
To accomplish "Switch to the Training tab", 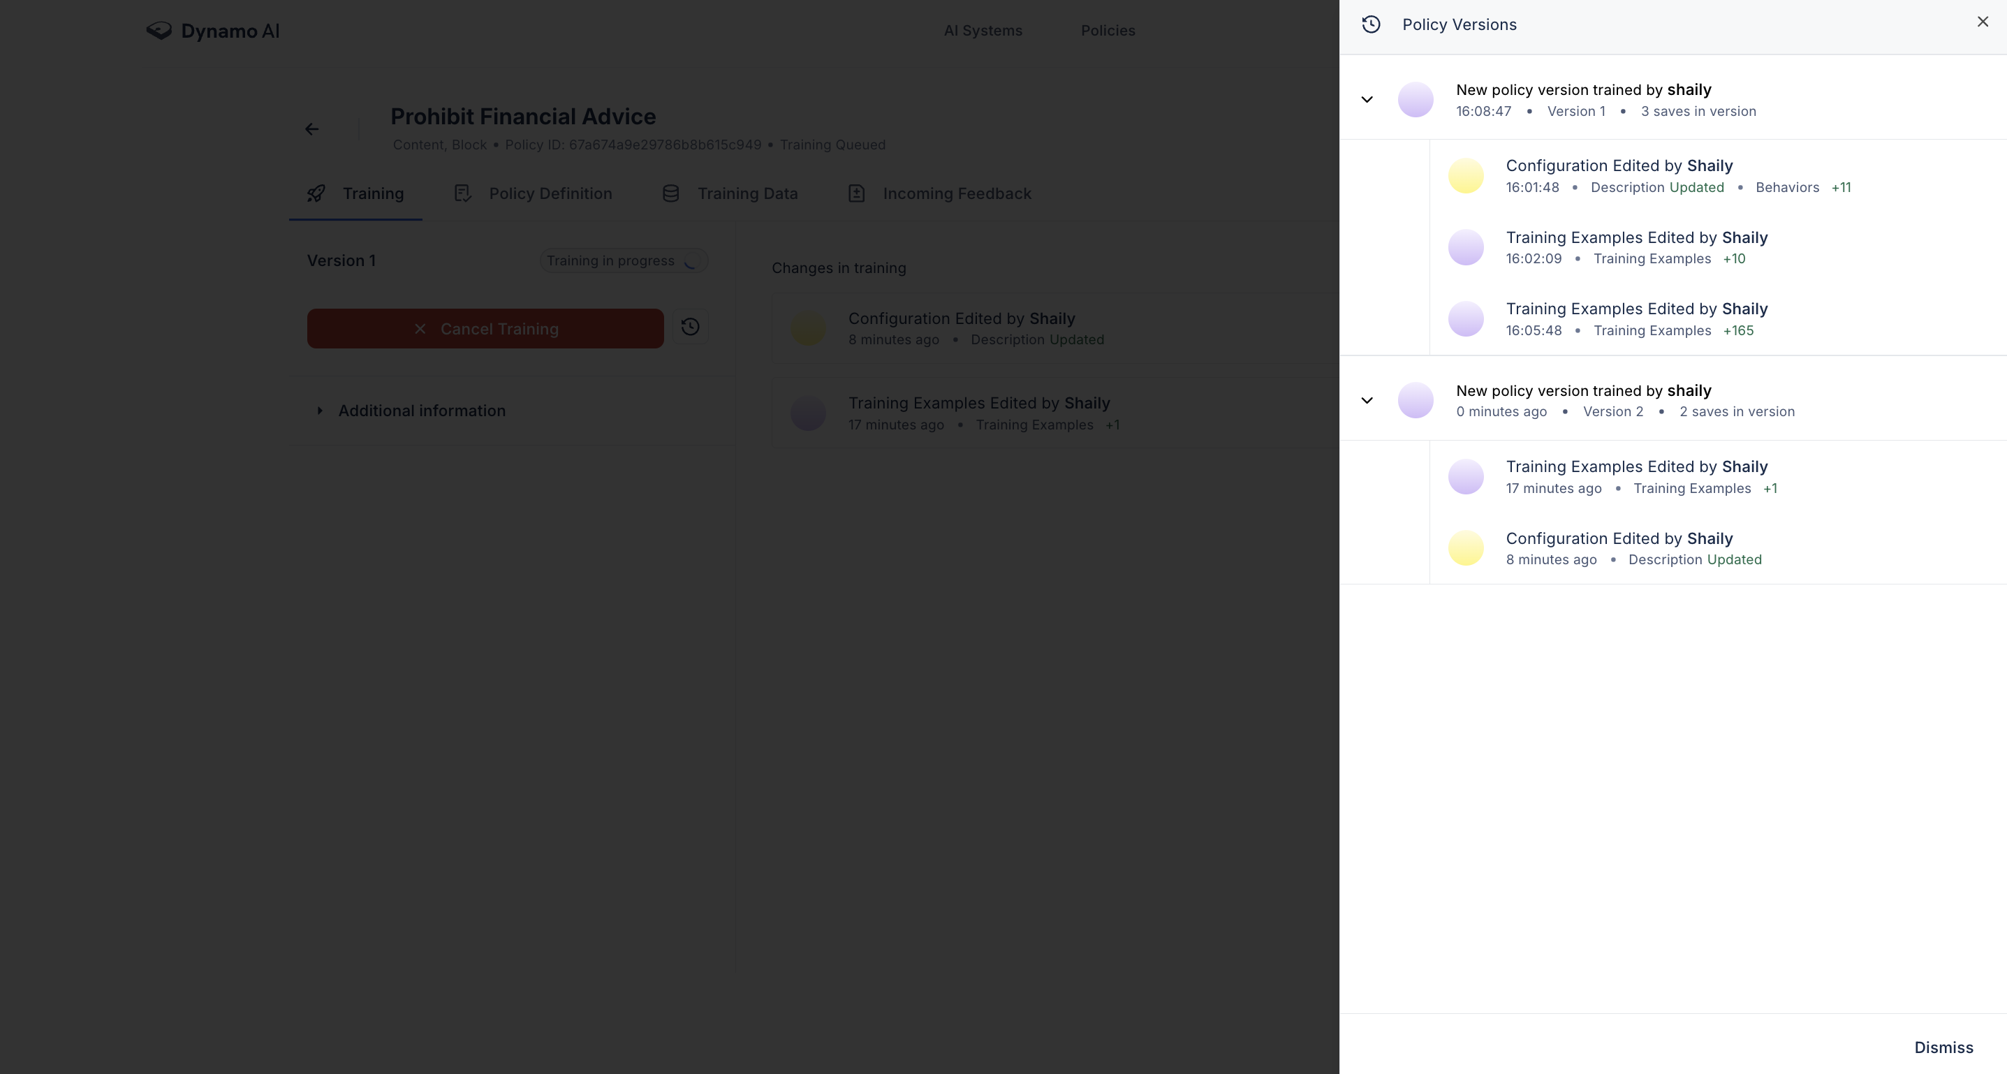I will tap(355, 194).
